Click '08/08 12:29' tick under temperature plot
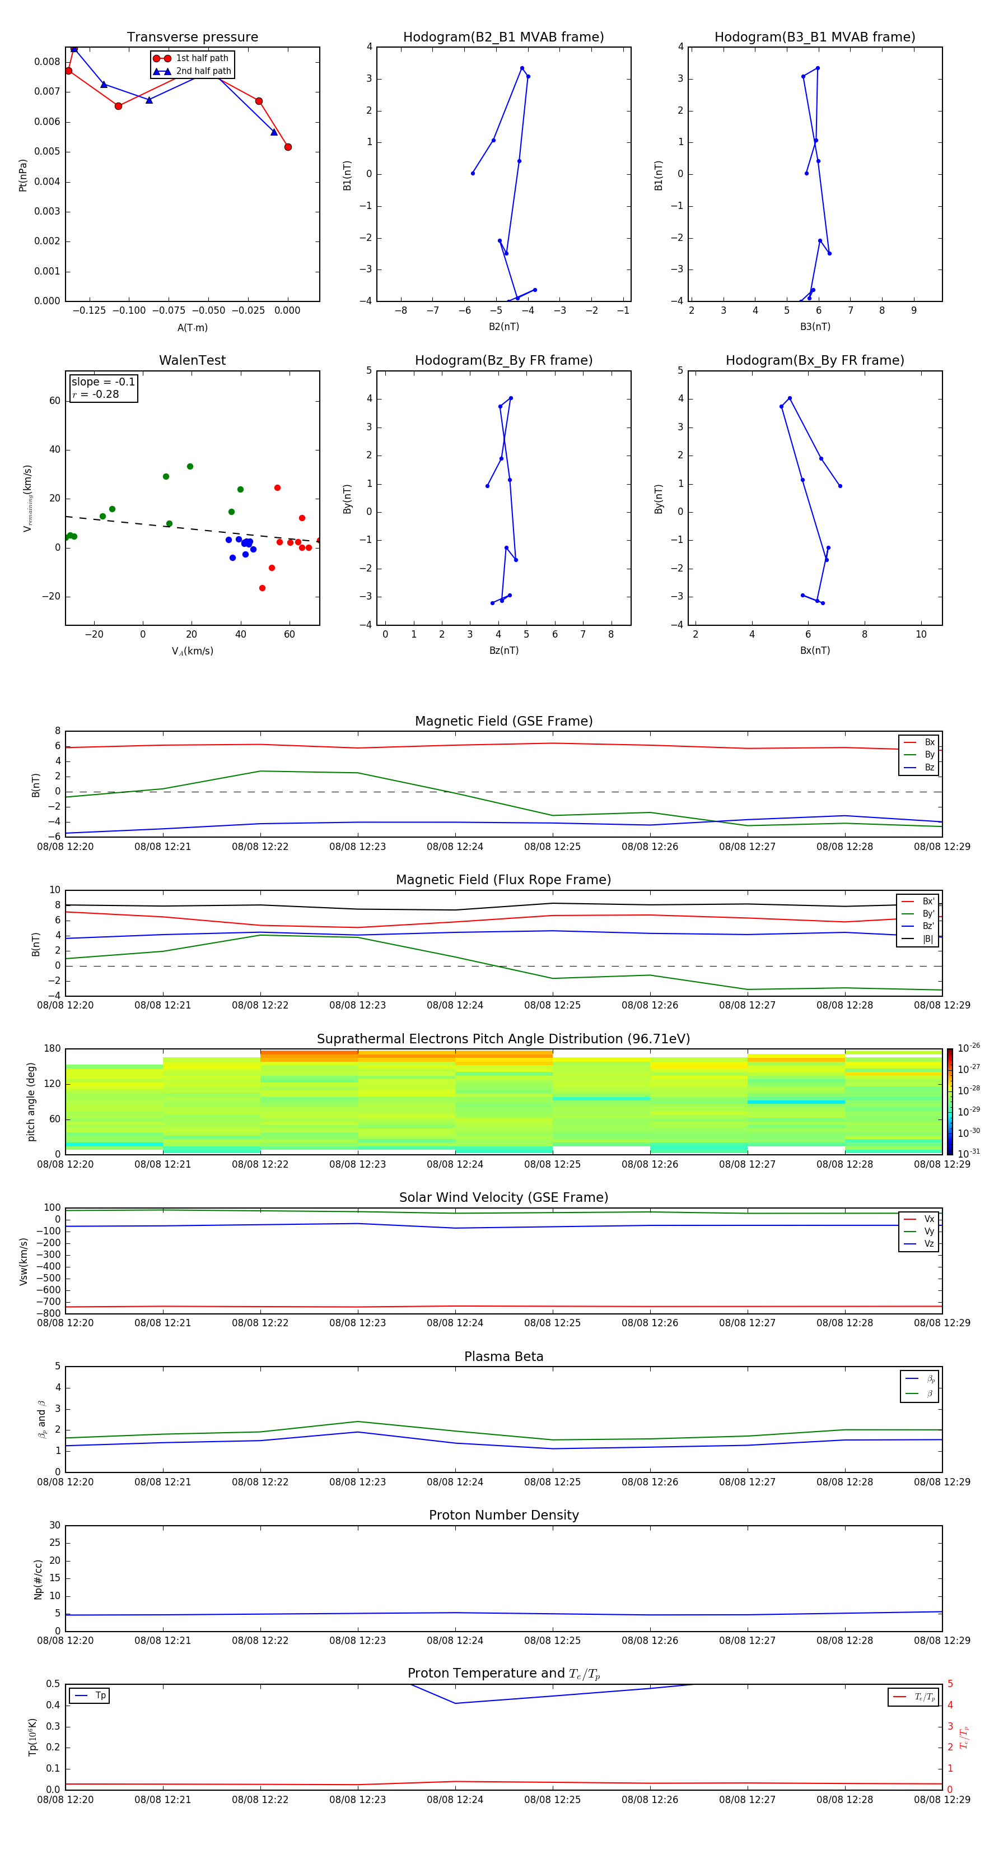1008x1849 pixels. pos(942,1800)
